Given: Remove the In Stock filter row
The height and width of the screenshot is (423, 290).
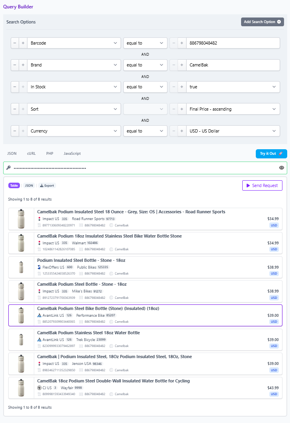Looking at the screenshot, I should [15, 87].
